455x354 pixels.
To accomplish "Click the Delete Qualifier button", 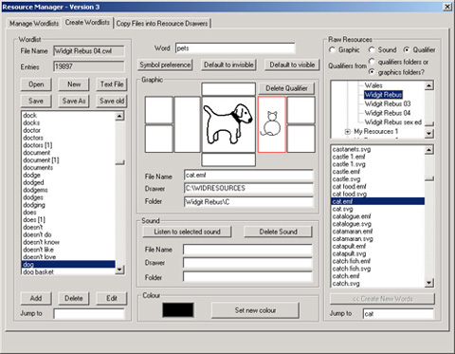I will tap(286, 88).
